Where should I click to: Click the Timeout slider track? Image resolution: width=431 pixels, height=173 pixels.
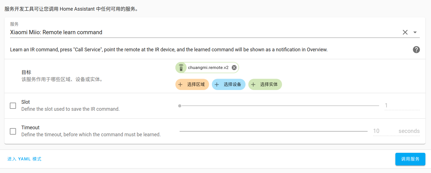[x=274, y=131]
